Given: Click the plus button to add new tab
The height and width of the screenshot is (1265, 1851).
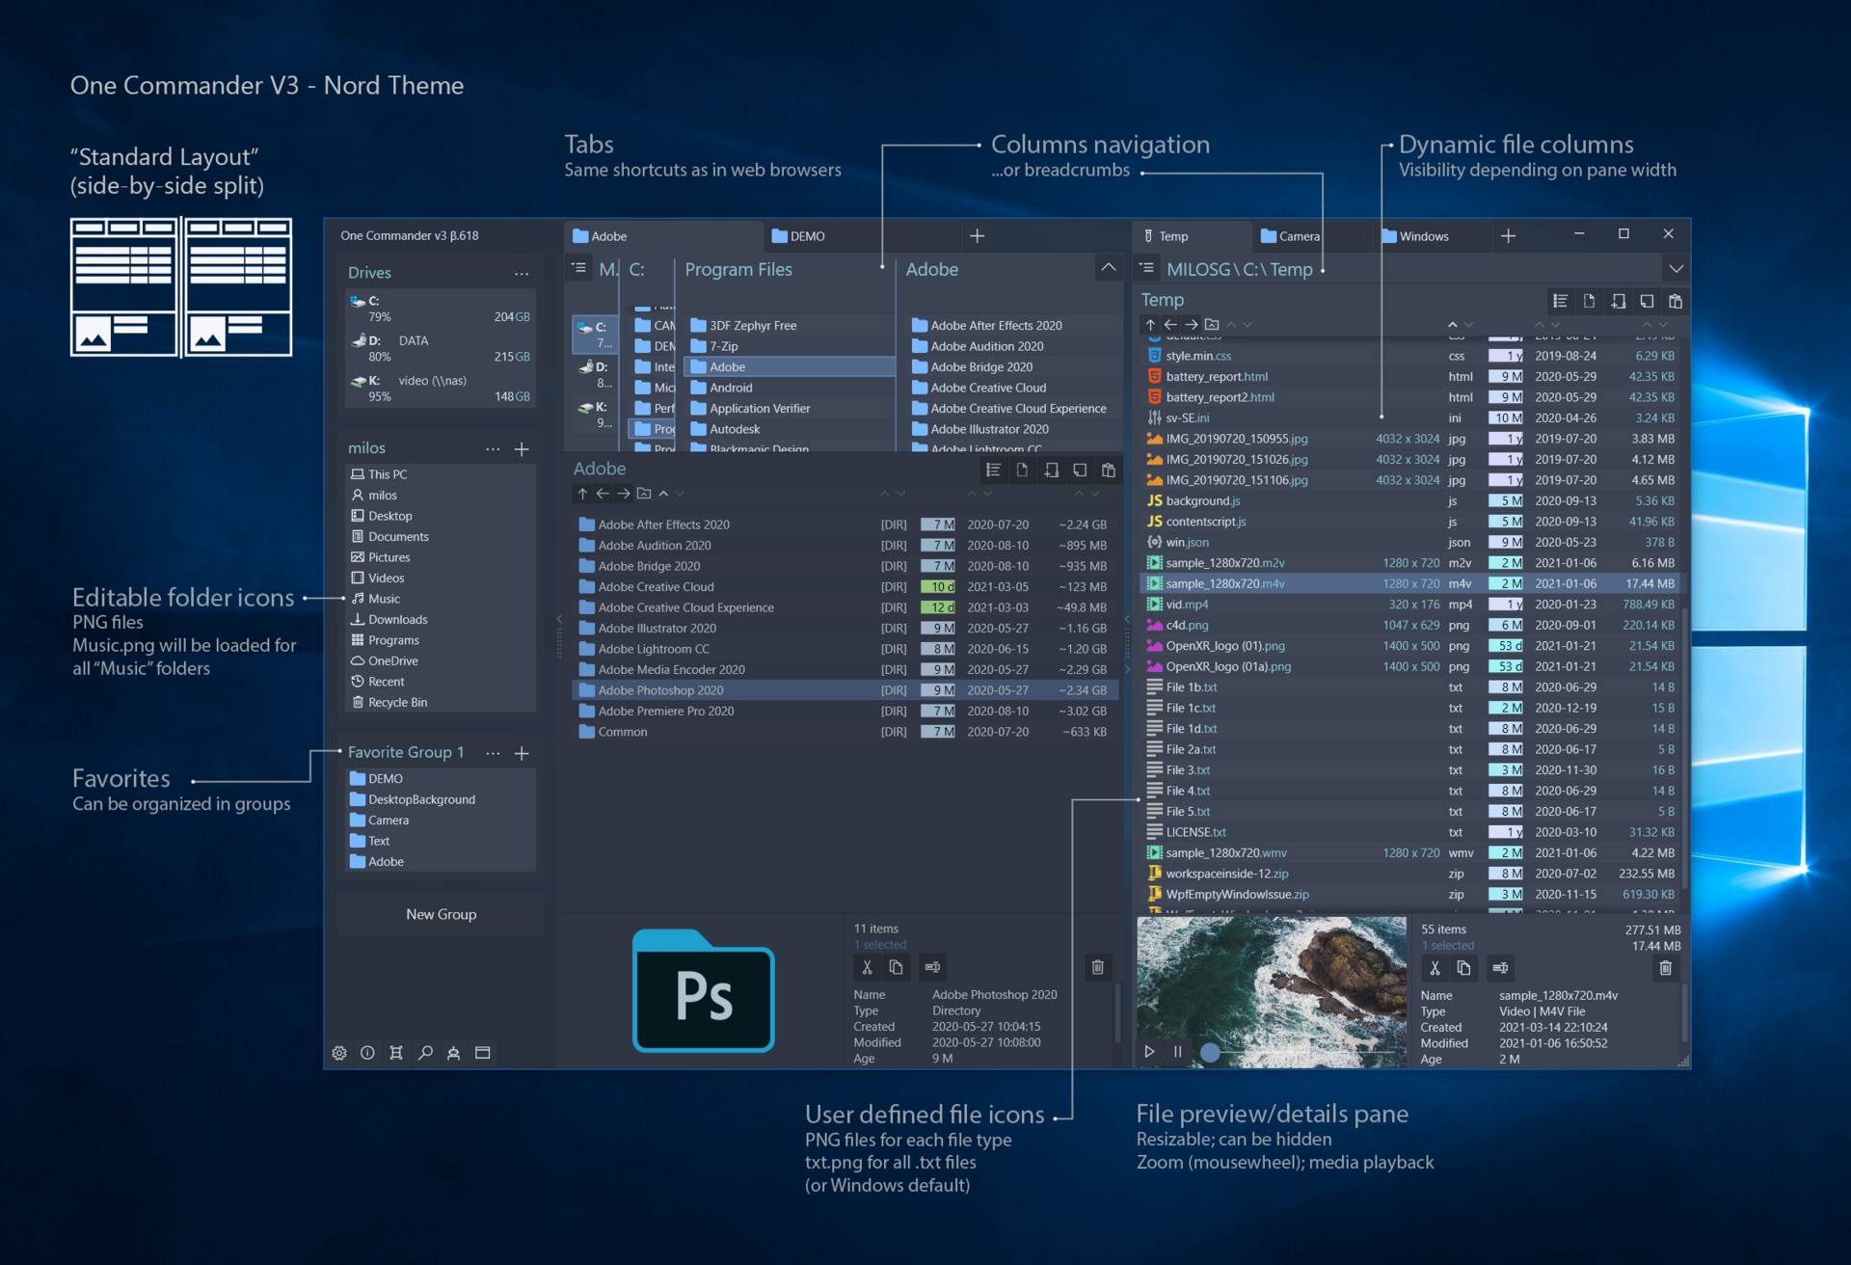Looking at the screenshot, I should tap(980, 236).
